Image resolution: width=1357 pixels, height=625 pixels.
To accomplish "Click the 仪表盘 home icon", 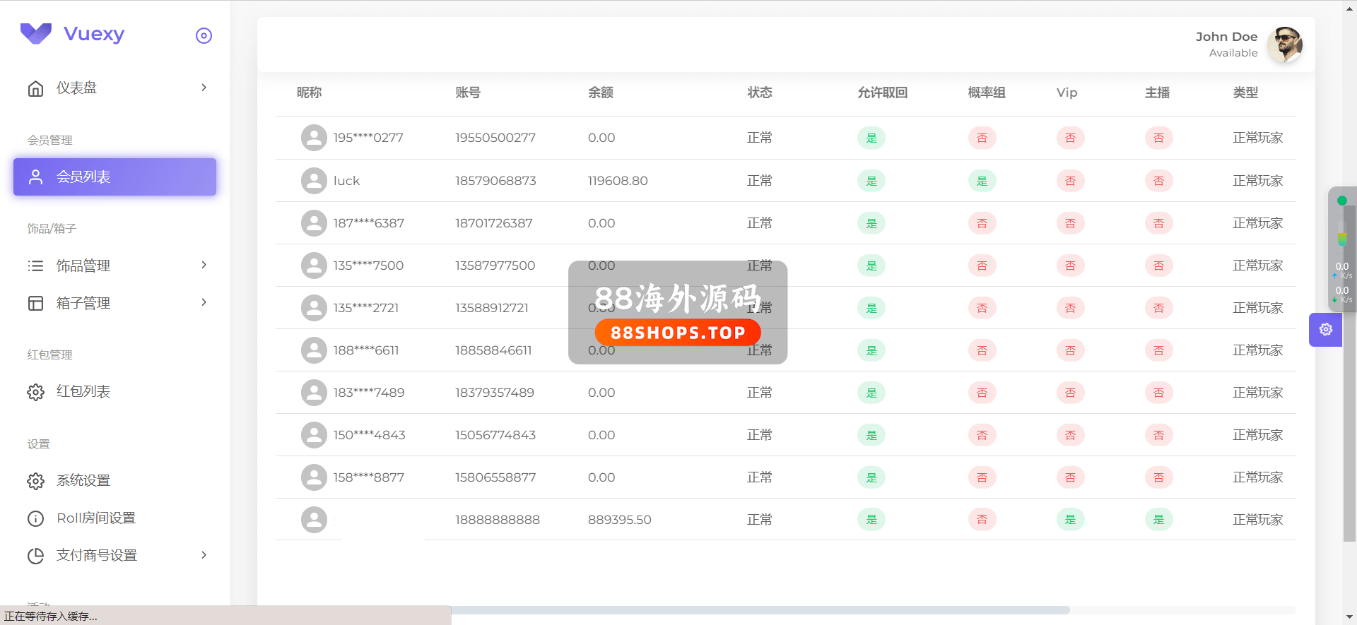I will coord(35,88).
